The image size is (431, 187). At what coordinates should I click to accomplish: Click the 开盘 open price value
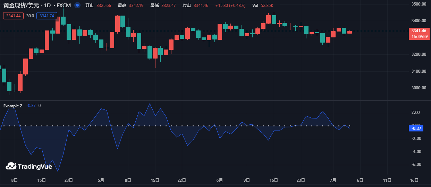point(103,6)
